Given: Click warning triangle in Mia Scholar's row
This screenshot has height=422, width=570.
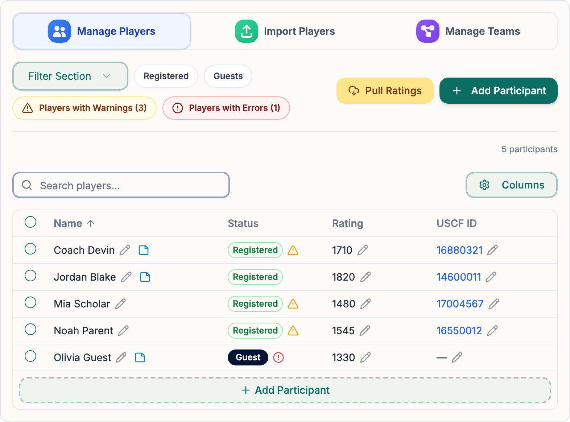Looking at the screenshot, I should click(x=293, y=304).
